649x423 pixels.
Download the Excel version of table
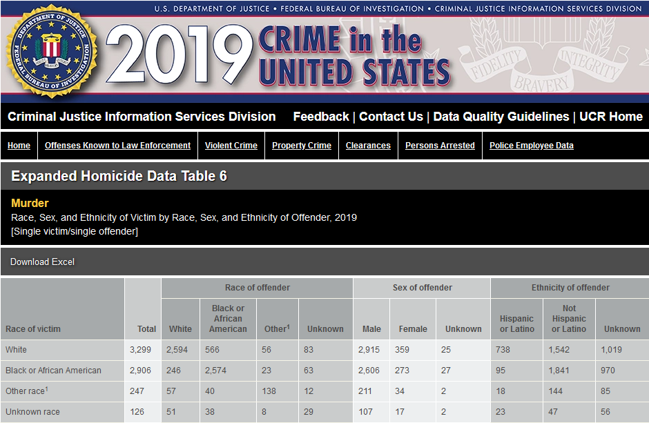(x=42, y=262)
